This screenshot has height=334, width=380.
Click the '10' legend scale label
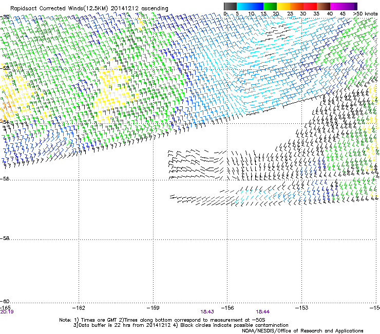[x=251, y=14]
